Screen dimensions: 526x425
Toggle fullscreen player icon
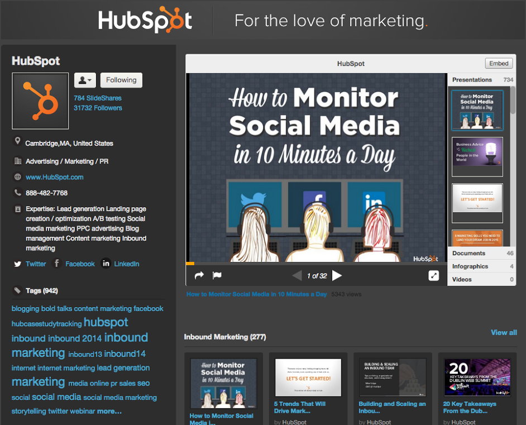click(434, 276)
